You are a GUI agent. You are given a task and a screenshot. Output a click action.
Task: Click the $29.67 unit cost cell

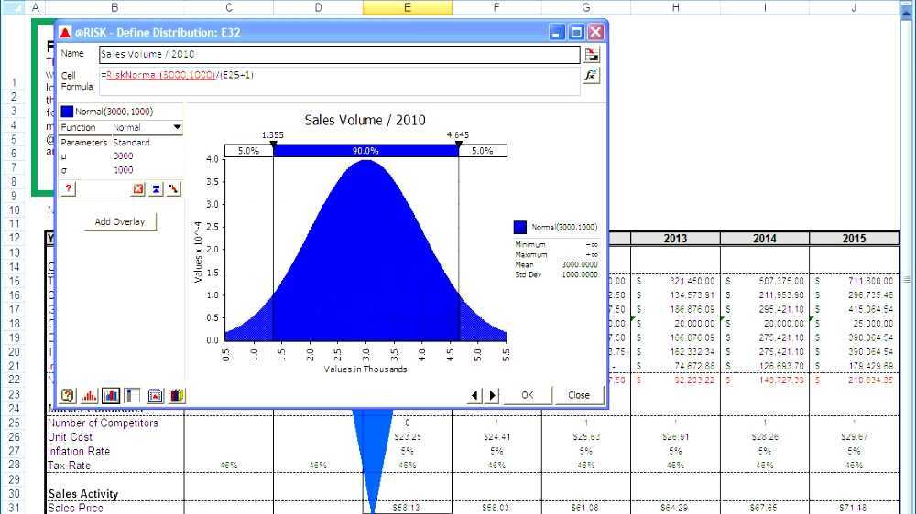tap(854, 437)
